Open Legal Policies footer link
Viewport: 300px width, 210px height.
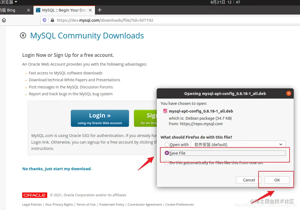(32, 205)
